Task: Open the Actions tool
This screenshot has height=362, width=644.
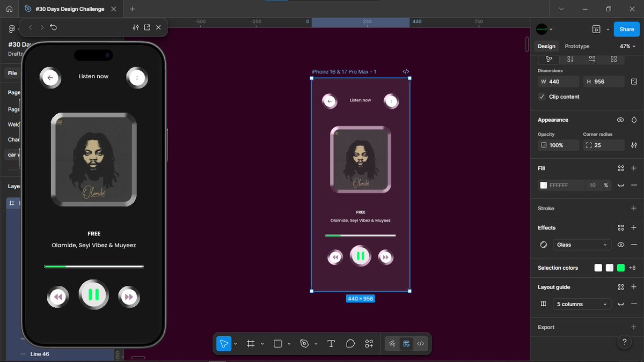Action: 369,344
